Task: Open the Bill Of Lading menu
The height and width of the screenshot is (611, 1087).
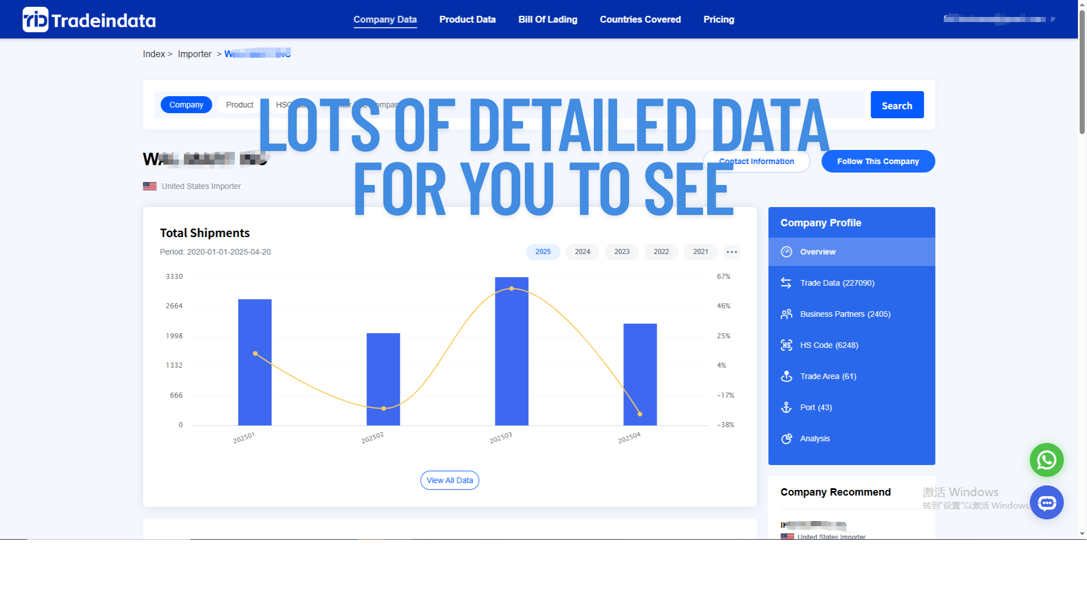Action: click(547, 19)
